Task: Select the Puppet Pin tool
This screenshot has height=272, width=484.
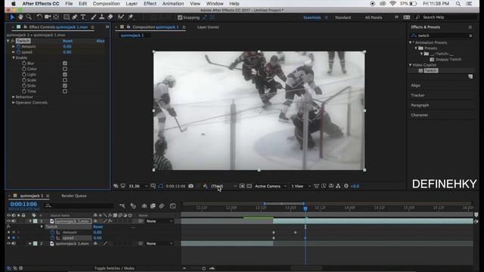Action: (x=130, y=17)
